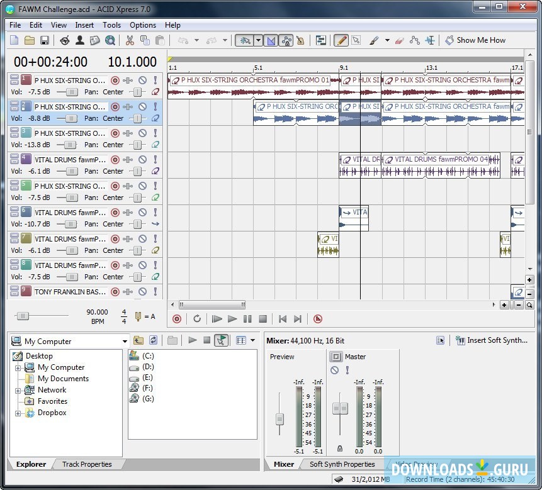The image size is (542, 490).
Task: Click the tempo BPM slider
Action: (23, 316)
